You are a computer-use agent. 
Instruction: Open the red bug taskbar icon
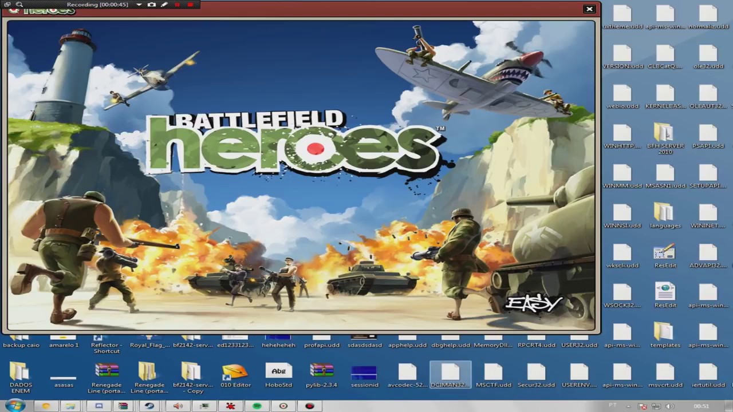(230, 406)
